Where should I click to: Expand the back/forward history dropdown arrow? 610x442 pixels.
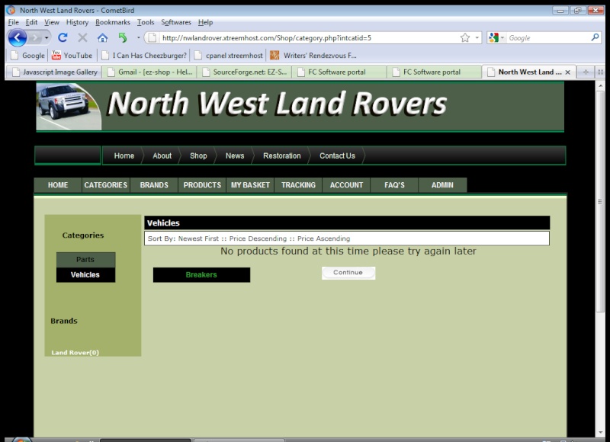pyautogui.click(x=47, y=37)
